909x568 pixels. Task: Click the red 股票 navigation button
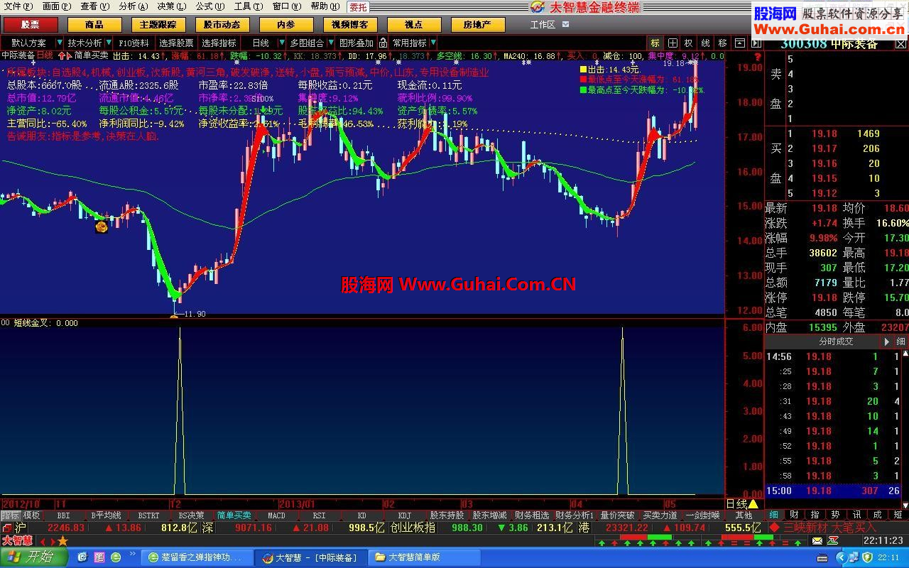click(31, 25)
